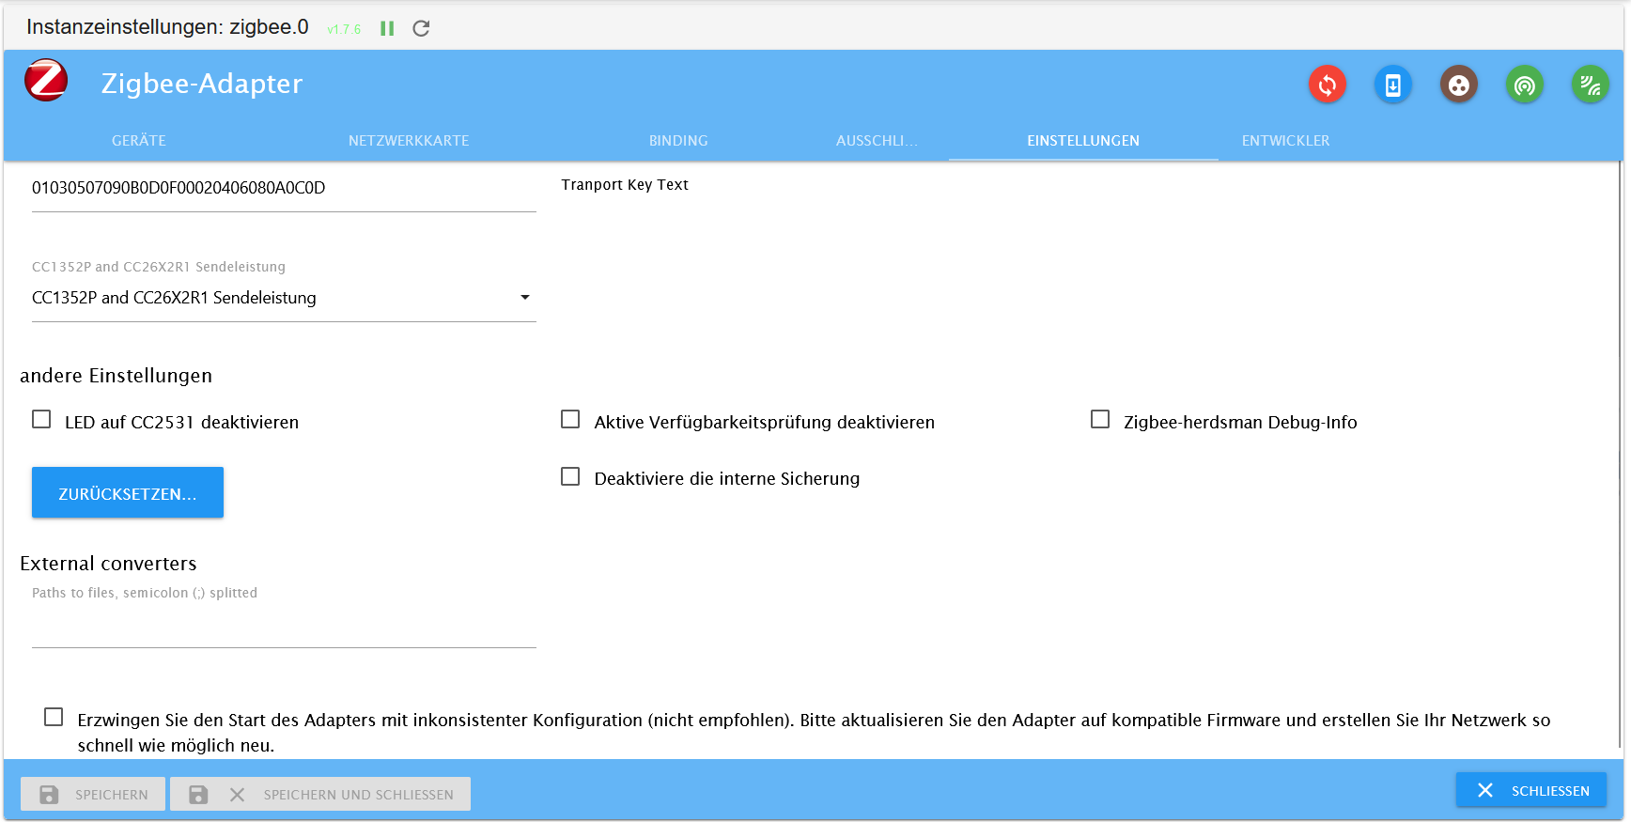Viewport: 1631px width, 822px height.
Task: Click the Zigbee-Adapter title text
Action: [x=202, y=84]
